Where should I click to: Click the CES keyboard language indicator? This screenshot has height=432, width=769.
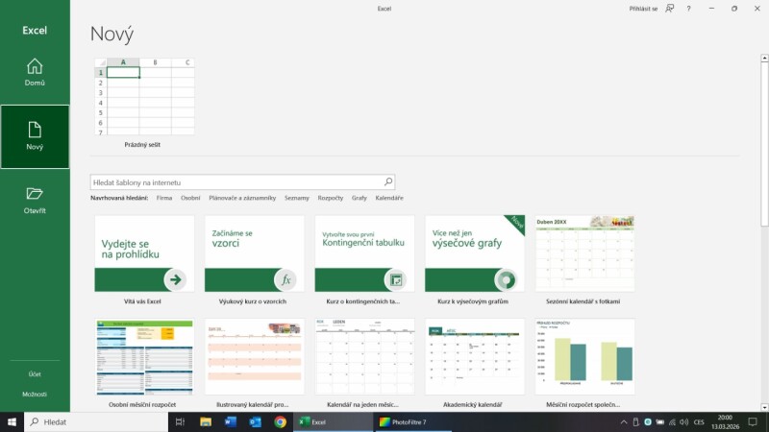pos(699,421)
